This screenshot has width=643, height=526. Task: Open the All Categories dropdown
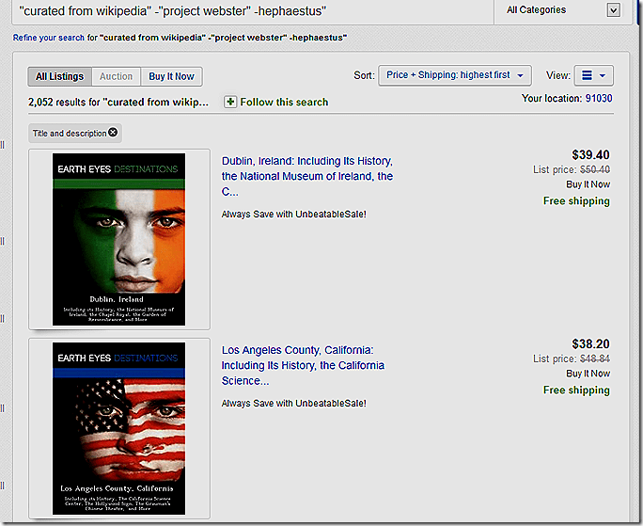562,10
